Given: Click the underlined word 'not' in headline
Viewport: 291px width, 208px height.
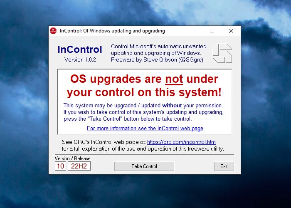Looking at the screenshot, I should click(174, 79).
